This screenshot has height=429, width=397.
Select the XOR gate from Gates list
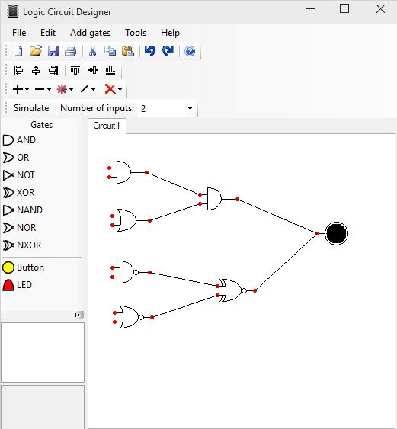coord(18,193)
